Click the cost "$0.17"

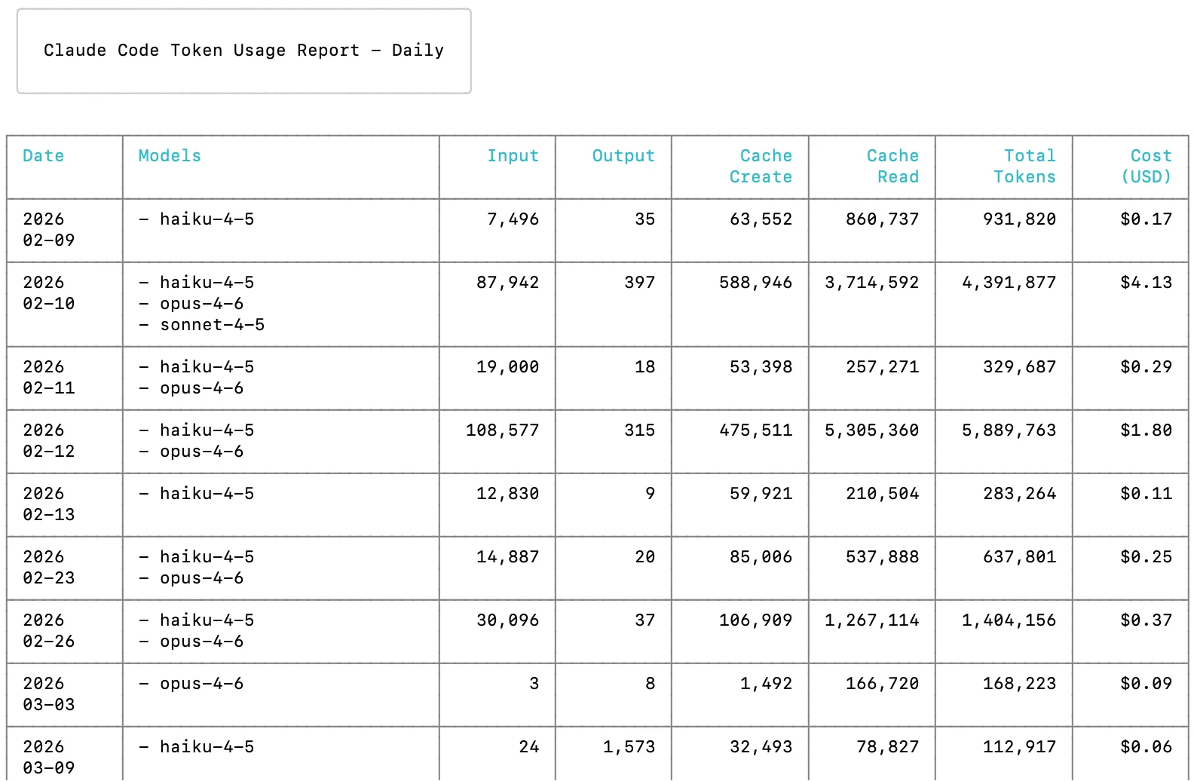(x=1146, y=219)
